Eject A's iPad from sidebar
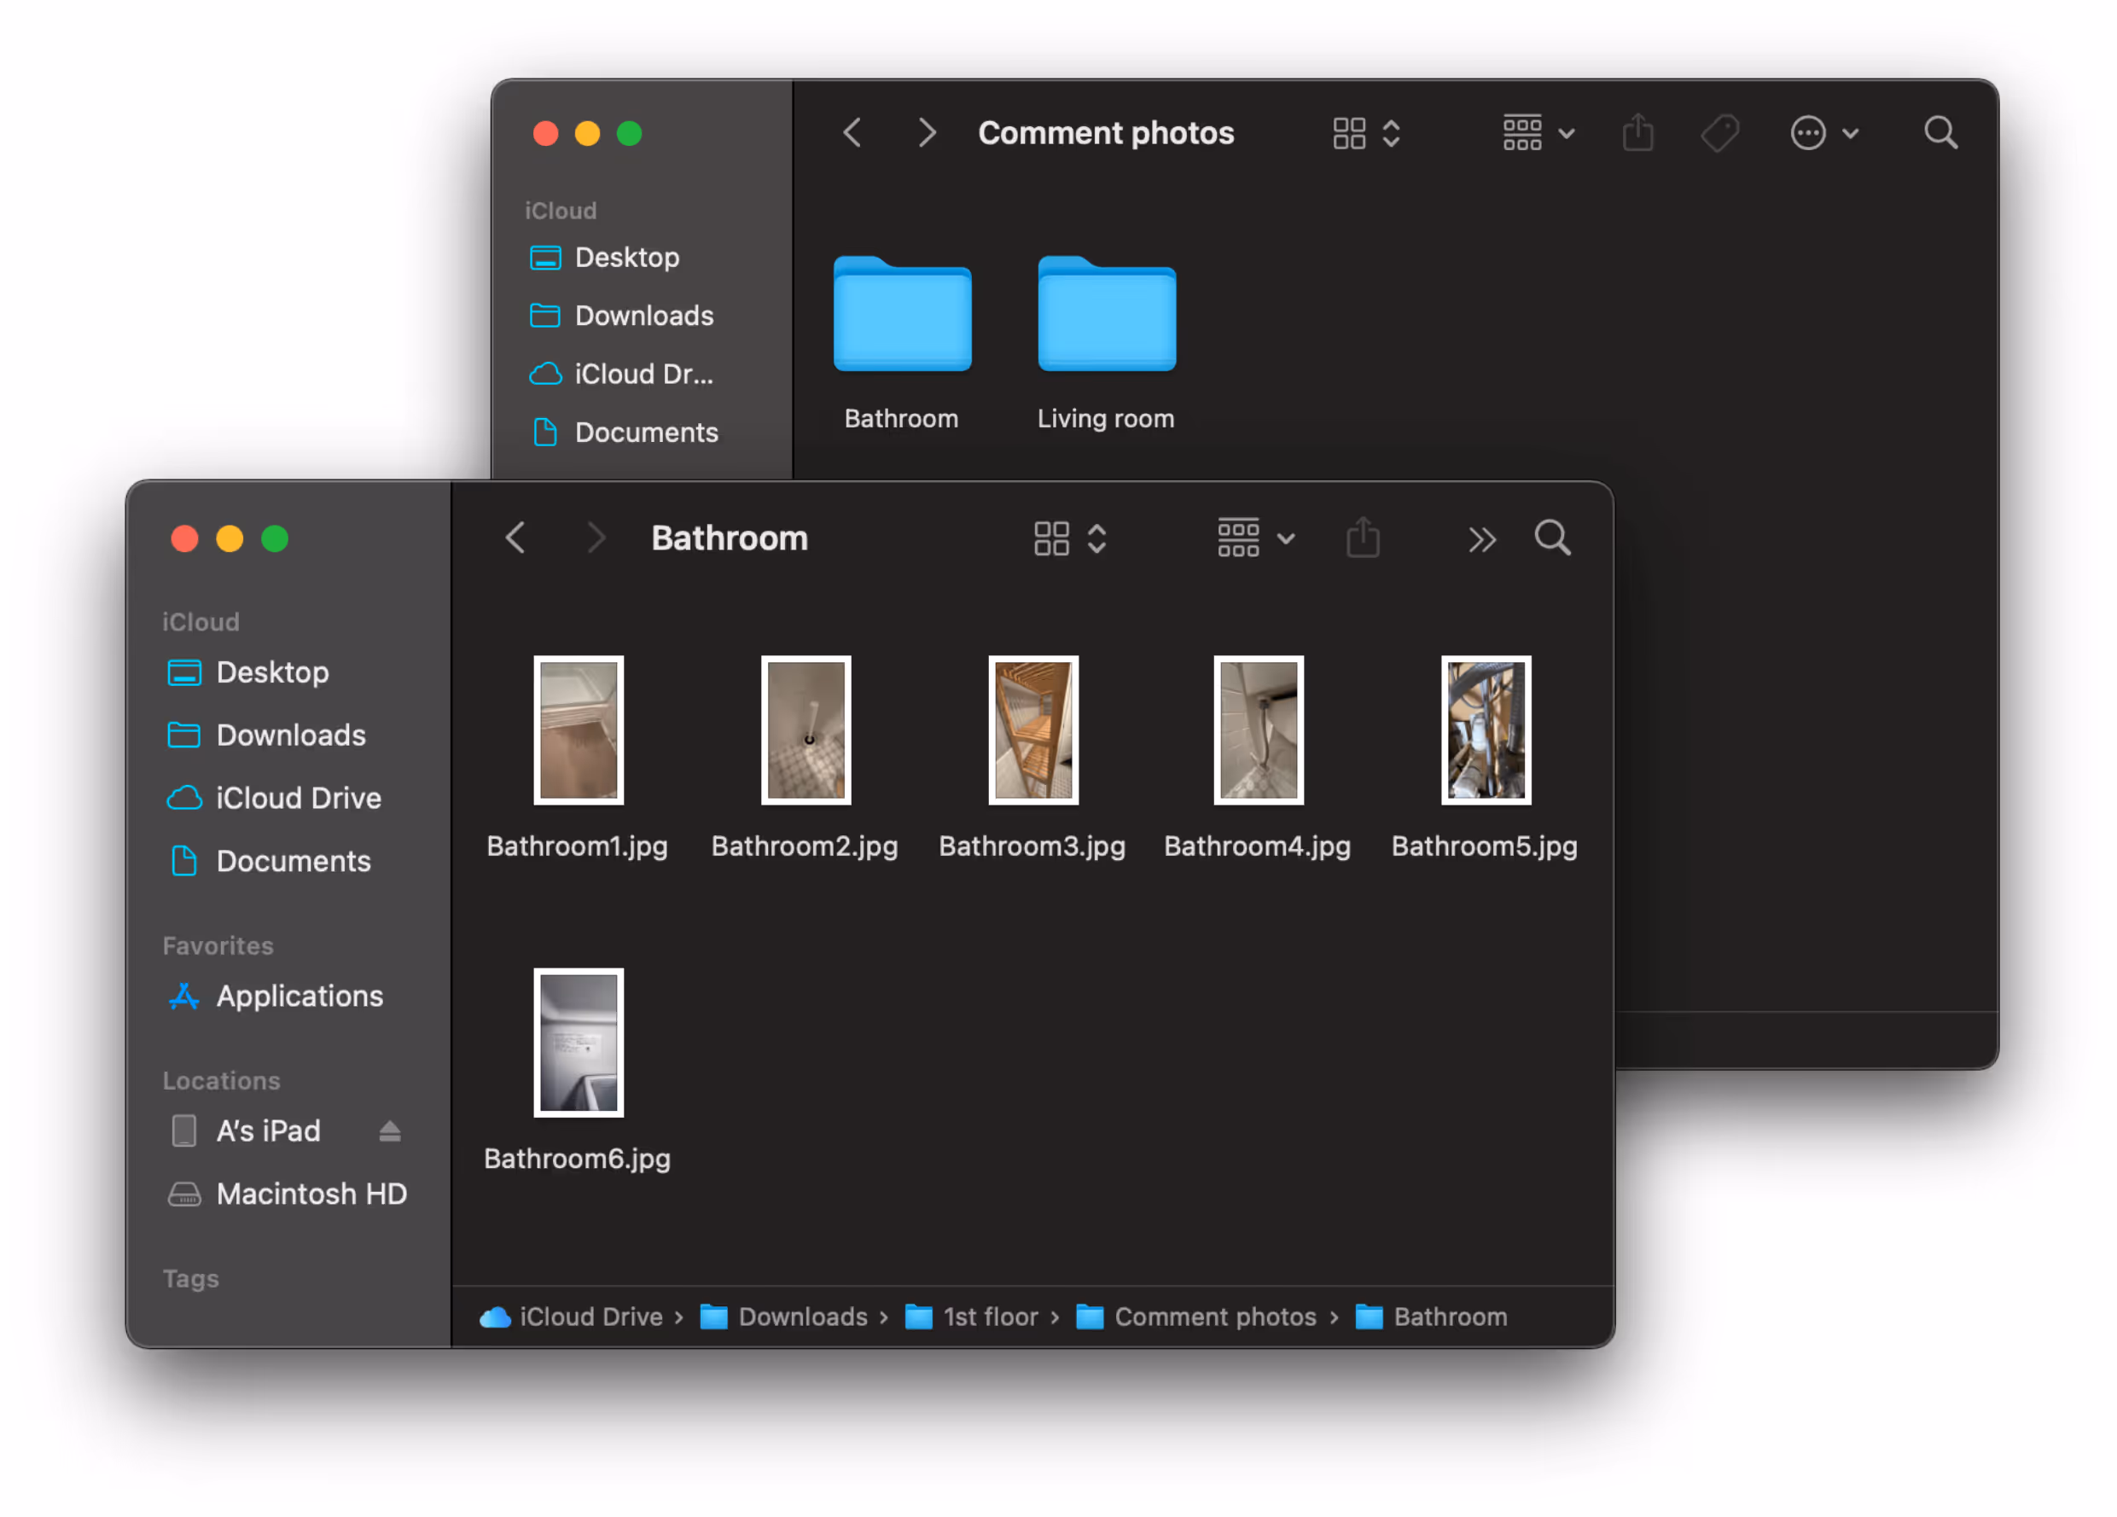2117x1517 pixels. tap(390, 1131)
